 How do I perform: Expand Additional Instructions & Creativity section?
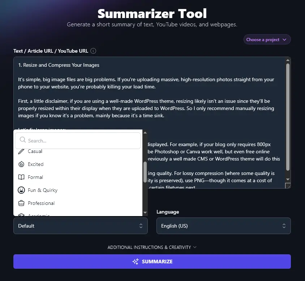coord(152,247)
